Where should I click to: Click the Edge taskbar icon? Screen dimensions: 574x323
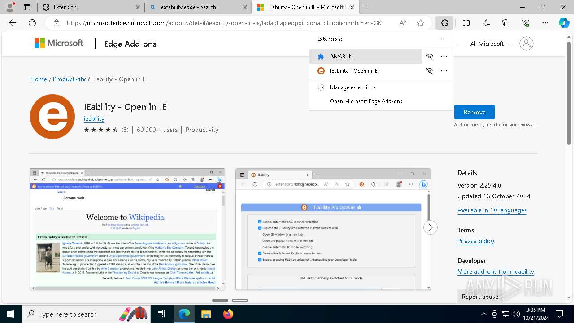(x=184, y=314)
